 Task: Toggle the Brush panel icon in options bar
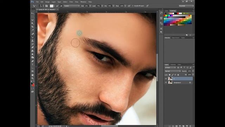pyautogui.click(x=46, y=6)
